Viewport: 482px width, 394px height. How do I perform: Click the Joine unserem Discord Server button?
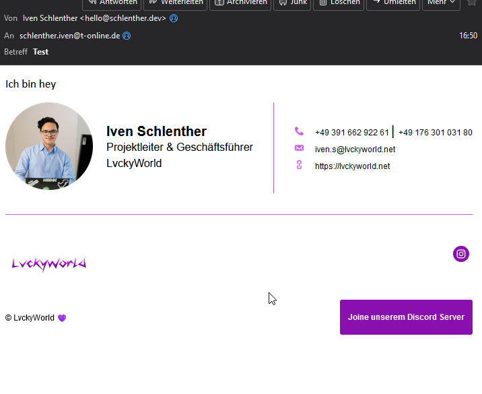pos(406,317)
